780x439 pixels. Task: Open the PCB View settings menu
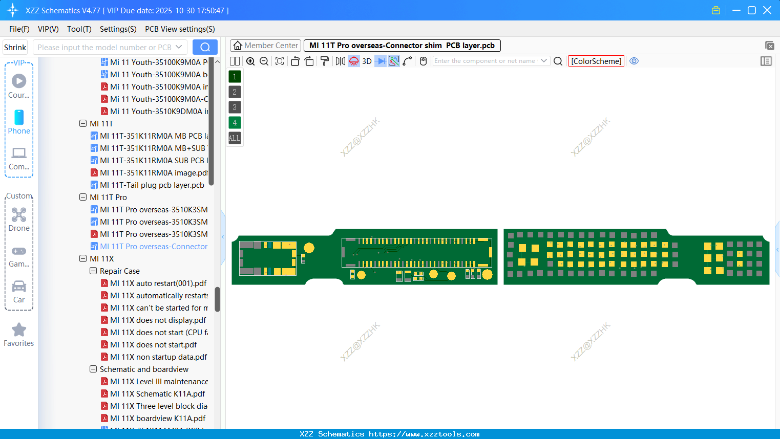pos(180,29)
